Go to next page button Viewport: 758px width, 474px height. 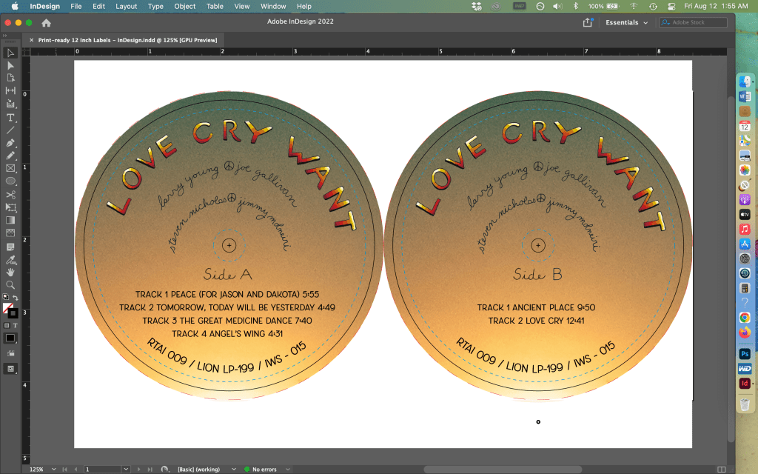click(x=137, y=470)
